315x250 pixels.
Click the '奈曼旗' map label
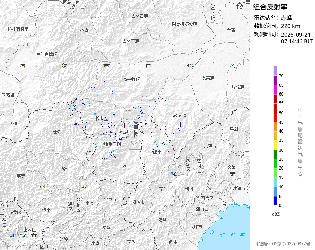pos(208,78)
